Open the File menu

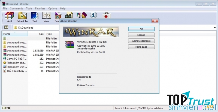click(5, 8)
